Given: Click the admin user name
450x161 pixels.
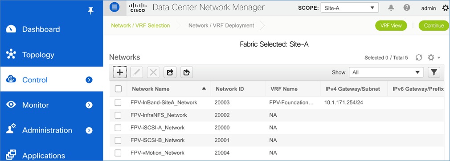Looking at the screenshot, I should click(428, 8).
